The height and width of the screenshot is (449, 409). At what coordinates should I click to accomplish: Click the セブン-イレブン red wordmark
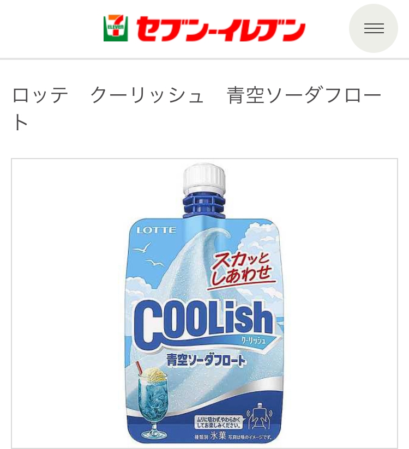[x=221, y=29]
